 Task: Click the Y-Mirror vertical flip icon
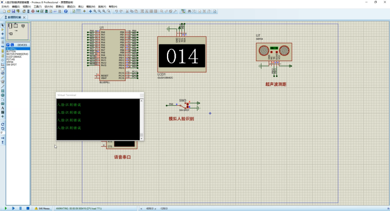(x=2, y=142)
